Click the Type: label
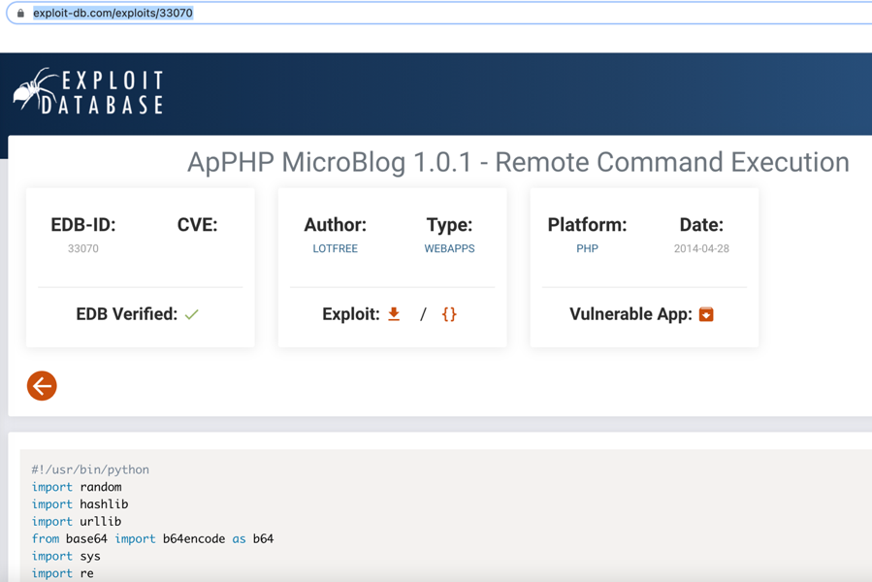Screen dimensions: 872x582 (x=449, y=225)
